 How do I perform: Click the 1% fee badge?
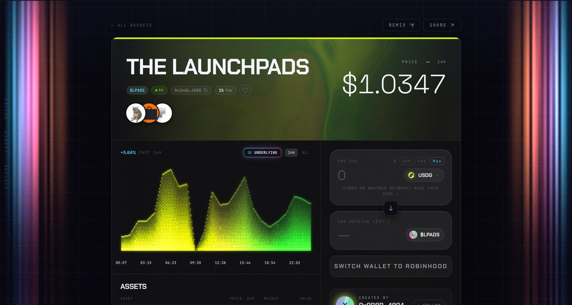point(225,90)
